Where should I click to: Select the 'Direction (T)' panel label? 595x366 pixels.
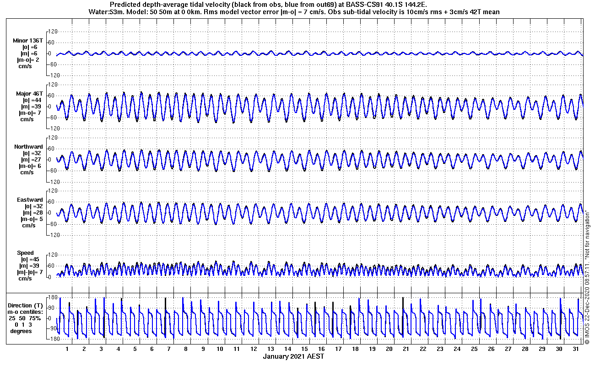[26, 305]
